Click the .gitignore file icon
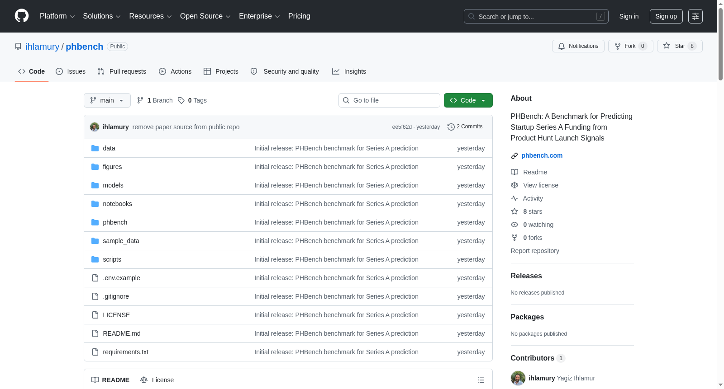The image size is (724, 389). click(95, 296)
